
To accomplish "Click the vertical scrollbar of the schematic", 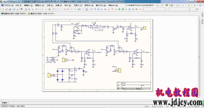I will (x=199, y=57).
